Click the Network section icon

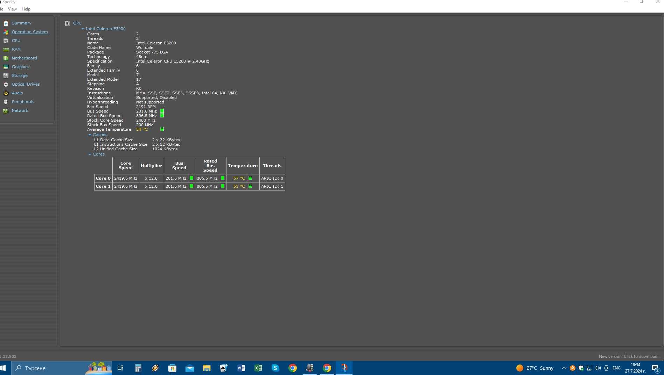point(6,110)
